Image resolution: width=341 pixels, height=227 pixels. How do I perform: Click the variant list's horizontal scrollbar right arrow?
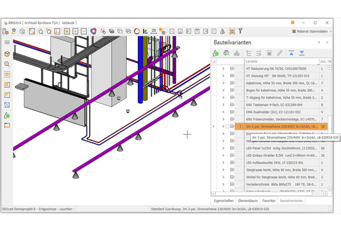(x=326, y=194)
